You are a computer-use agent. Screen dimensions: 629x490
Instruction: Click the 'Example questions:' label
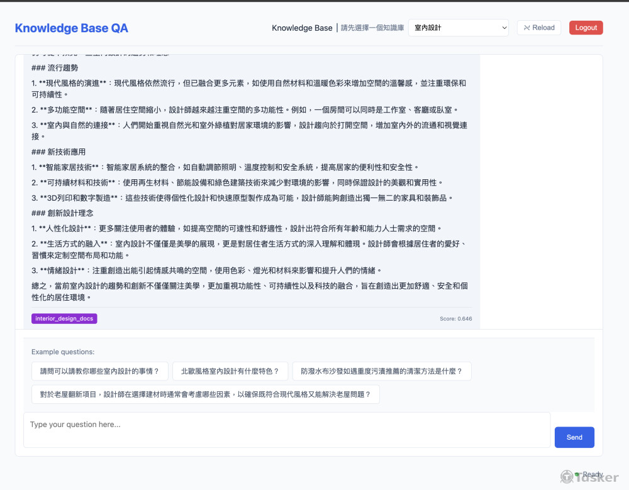tap(63, 352)
